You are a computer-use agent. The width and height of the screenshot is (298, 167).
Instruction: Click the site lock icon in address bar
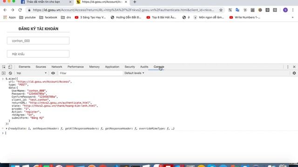click(x=29, y=10)
